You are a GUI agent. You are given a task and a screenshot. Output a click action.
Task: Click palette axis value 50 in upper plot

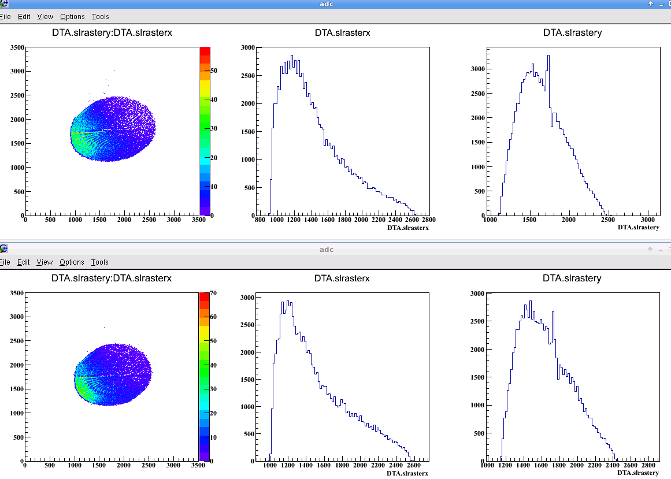coord(214,70)
